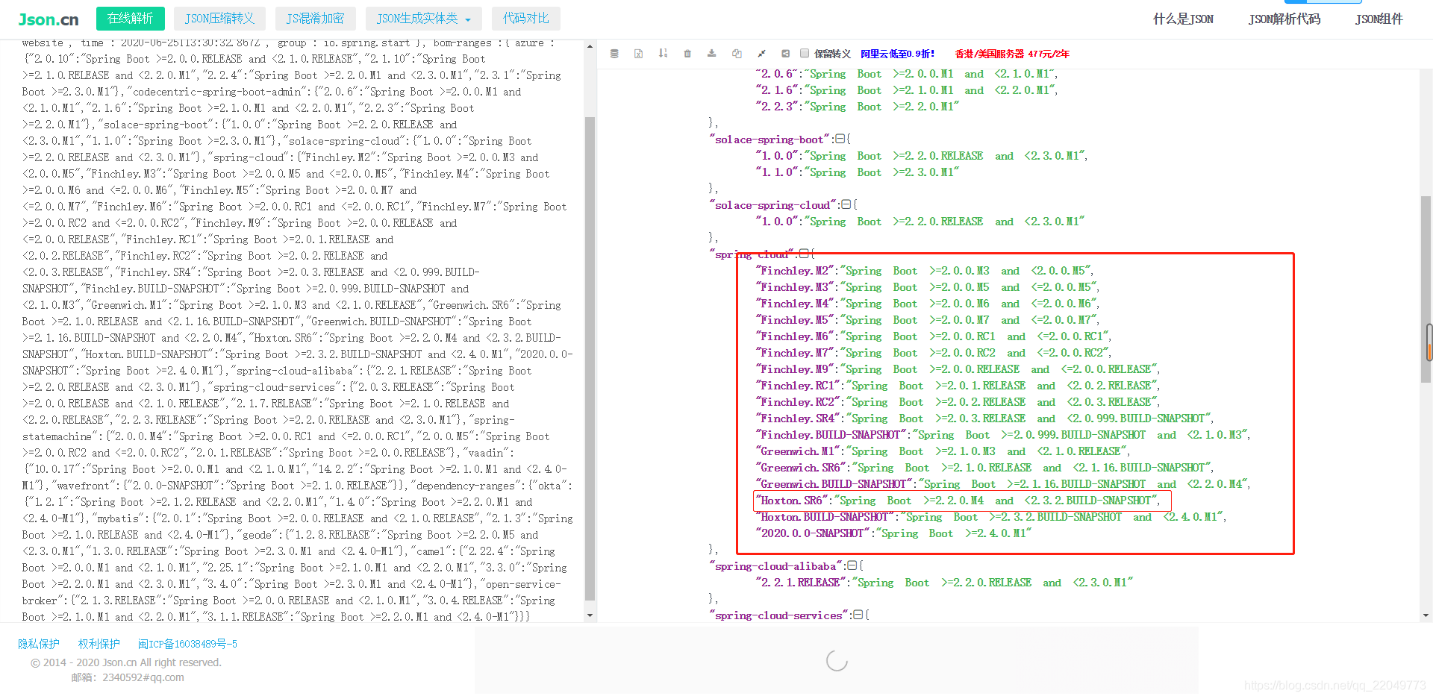Open the JSON生成实体类 dropdown
This screenshot has width=1433, height=699.
[x=424, y=19]
